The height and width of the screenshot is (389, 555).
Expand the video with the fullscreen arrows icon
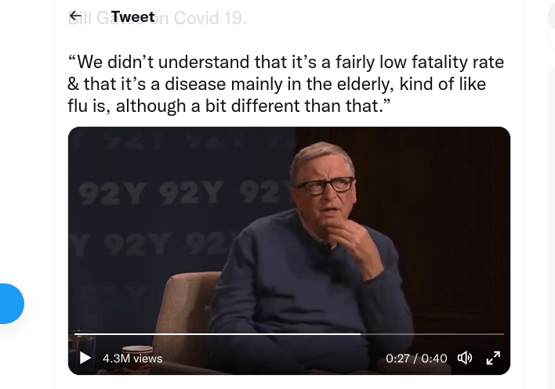point(493,358)
